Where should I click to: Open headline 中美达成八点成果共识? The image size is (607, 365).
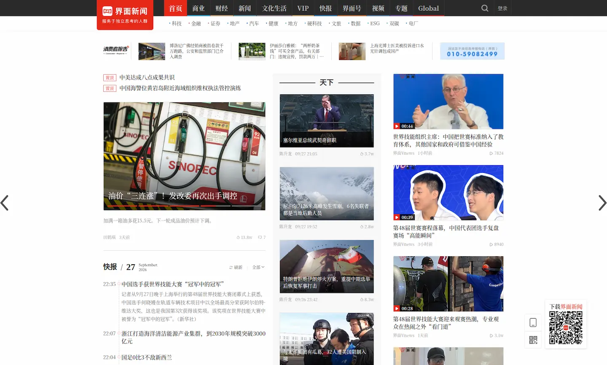pyautogui.click(x=147, y=78)
